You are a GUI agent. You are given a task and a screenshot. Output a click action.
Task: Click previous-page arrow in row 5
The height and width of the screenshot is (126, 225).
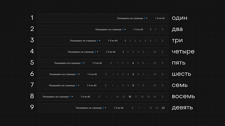[x=111, y=63]
